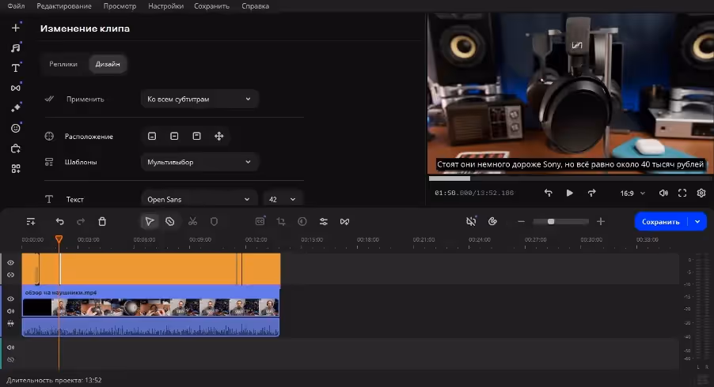This screenshot has width=714, height=387.
Task: Align subtitles to bottom position
Action: (x=152, y=137)
